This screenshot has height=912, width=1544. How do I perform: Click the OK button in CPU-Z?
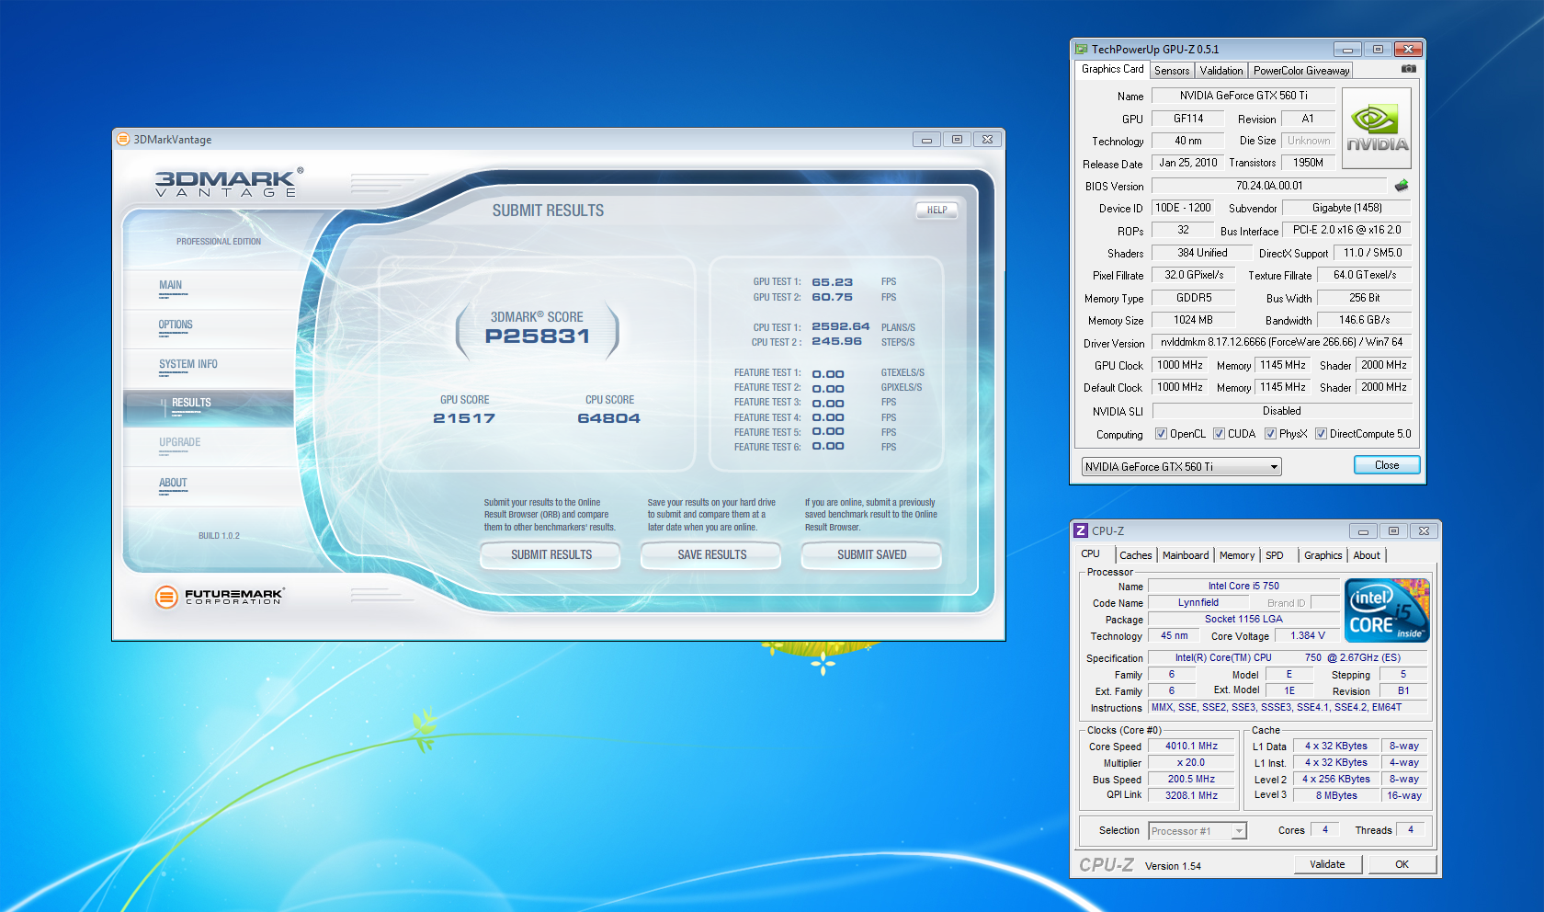pyautogui.click(x=1402, y=864)
